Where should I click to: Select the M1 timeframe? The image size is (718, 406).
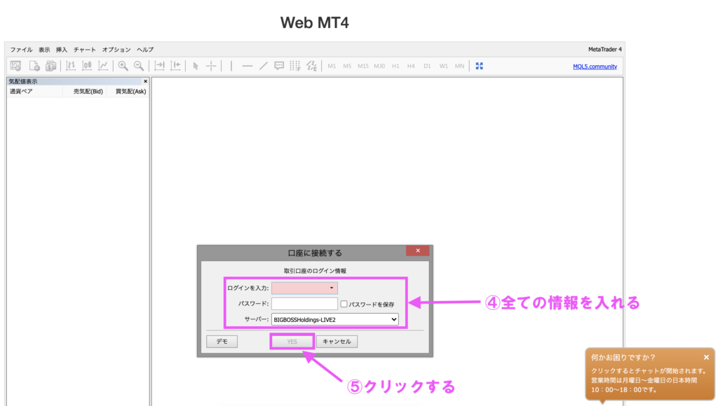click(332, 66)
